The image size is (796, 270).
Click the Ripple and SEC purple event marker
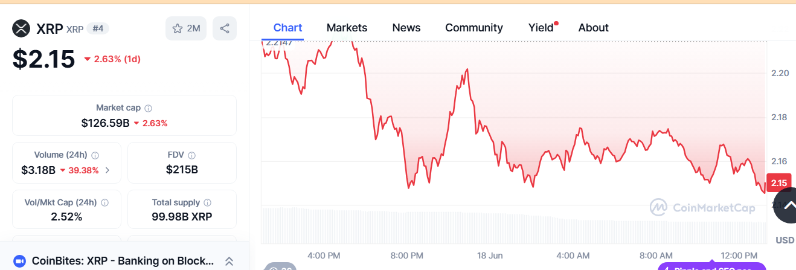click(712, 266)
